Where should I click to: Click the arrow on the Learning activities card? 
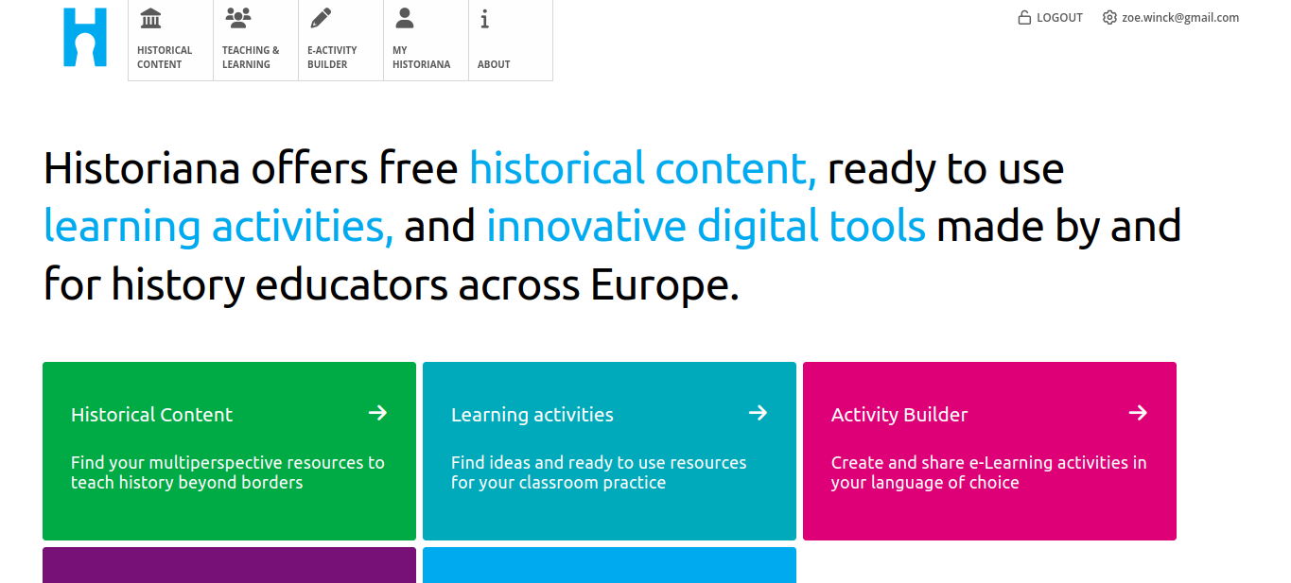tap(758, 412)
